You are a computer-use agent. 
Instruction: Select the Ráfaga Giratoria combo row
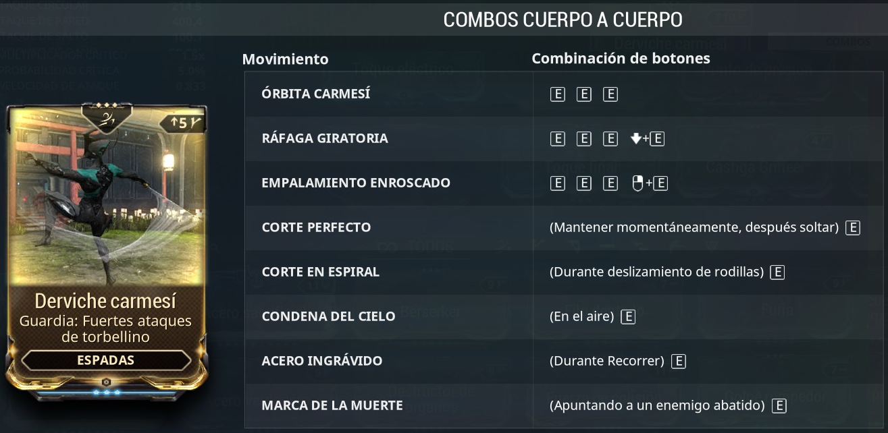[x=564, y=138]
